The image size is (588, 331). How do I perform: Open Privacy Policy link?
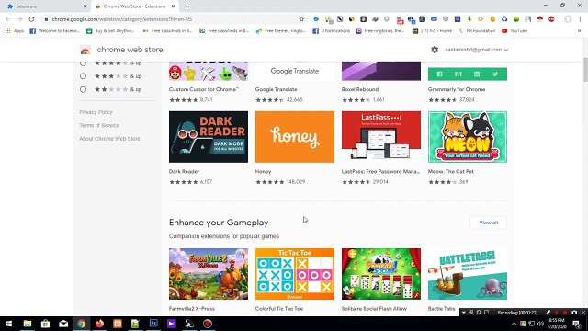pyautogui.click(x=96, y=112)
